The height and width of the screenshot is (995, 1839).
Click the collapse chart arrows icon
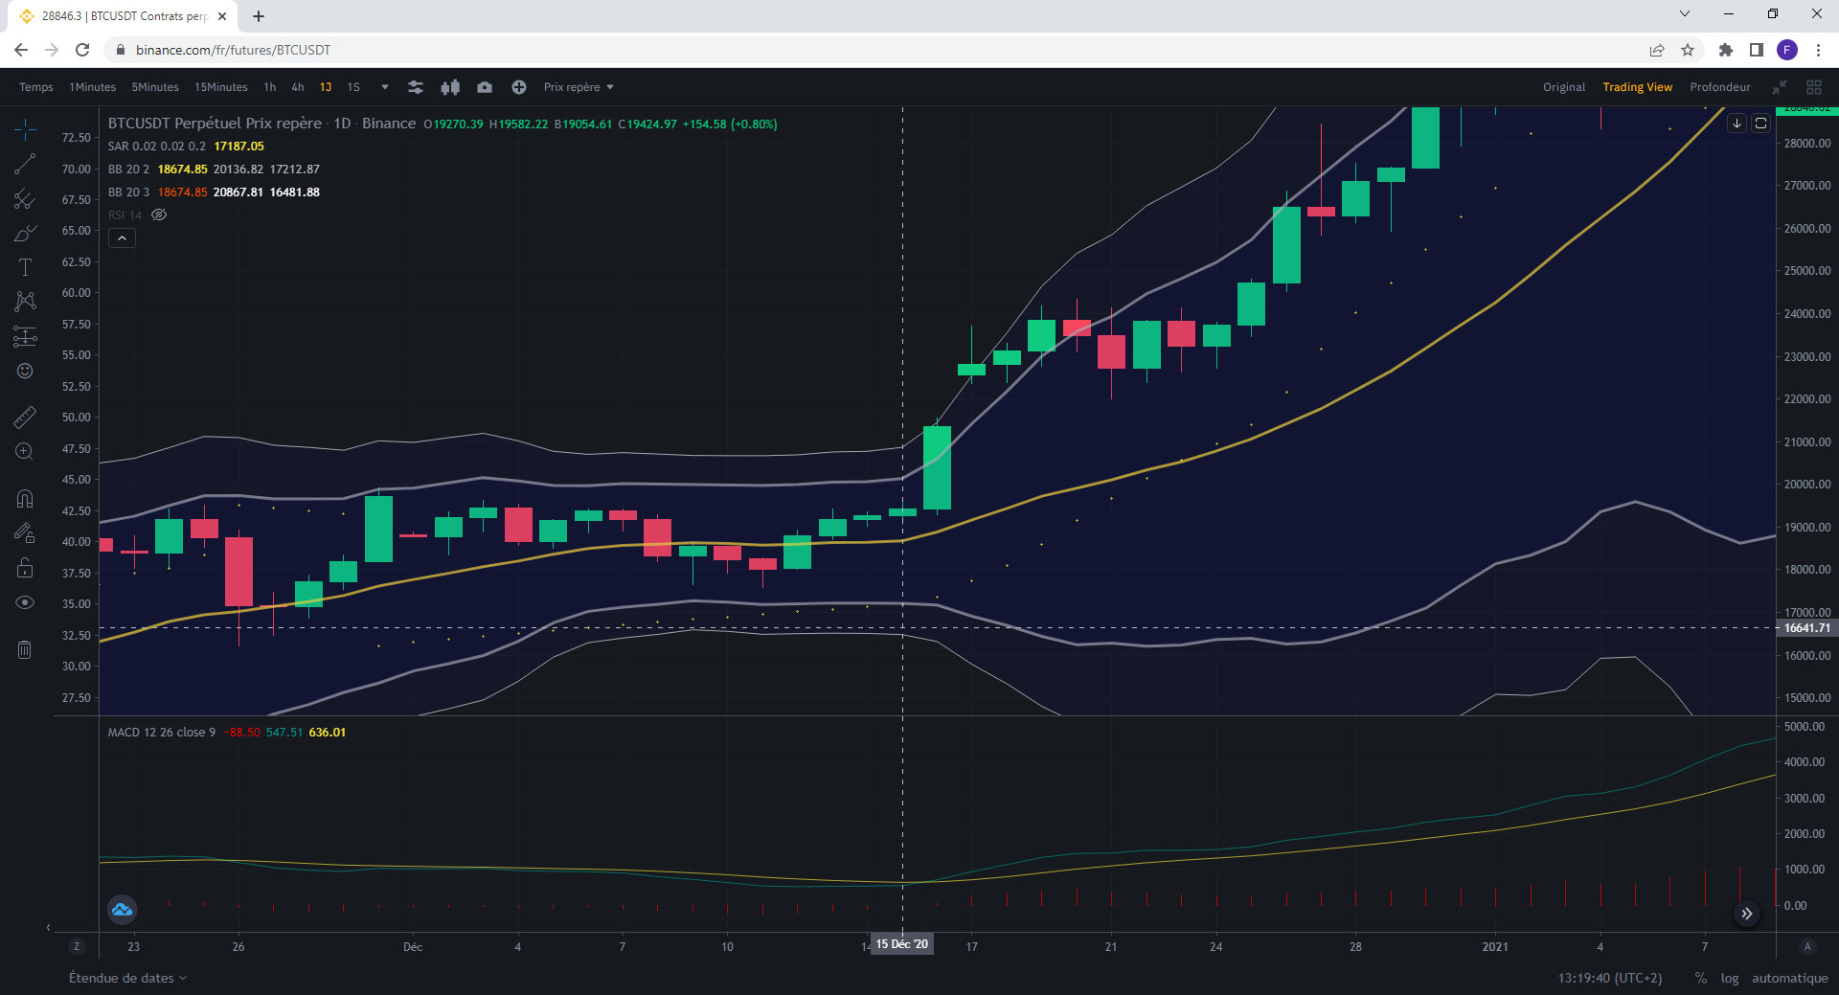tap(1780, 87)
